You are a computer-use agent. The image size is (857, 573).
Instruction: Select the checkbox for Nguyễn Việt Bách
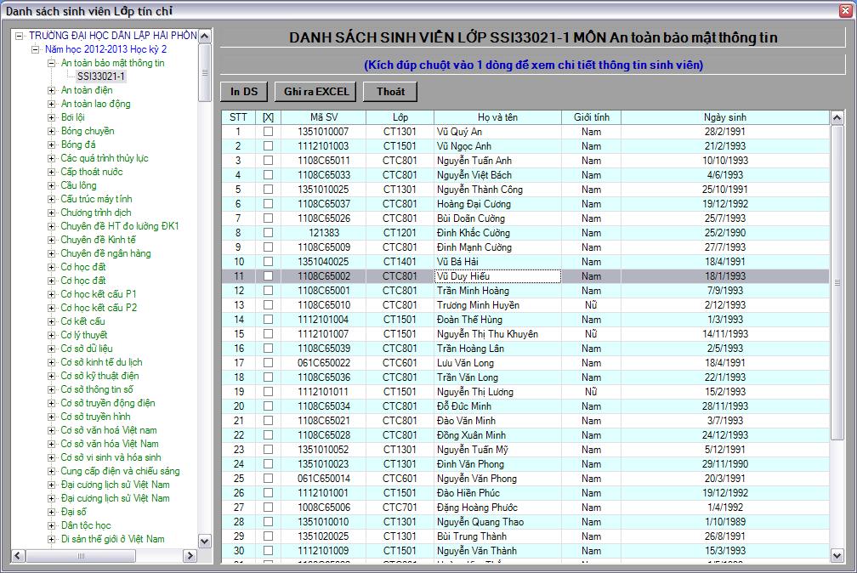point(268,175)
